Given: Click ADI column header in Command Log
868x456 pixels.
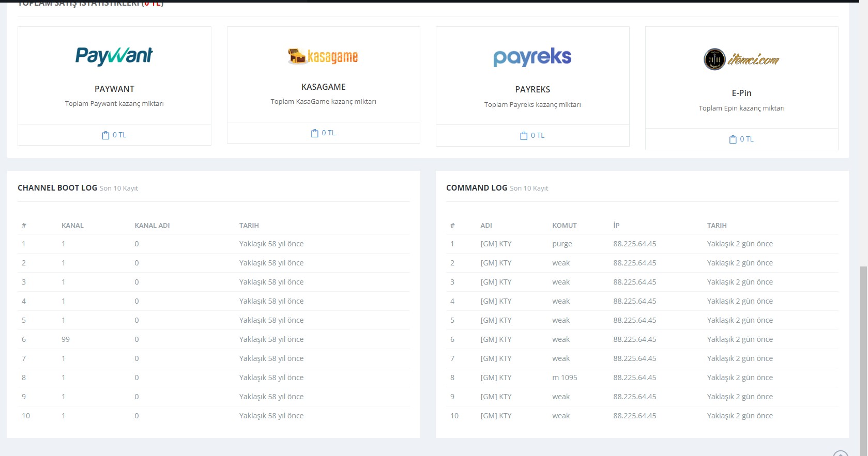Looking at the screenshot, I should [x=486, y=226].
